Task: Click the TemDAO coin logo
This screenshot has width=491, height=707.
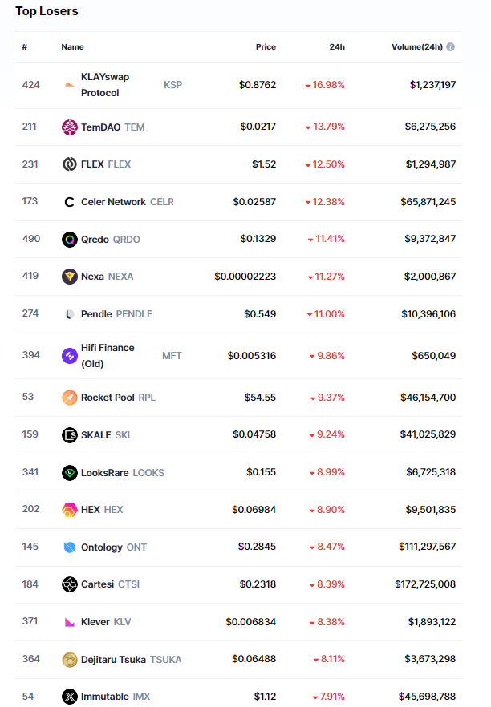Action: (x=70, y=127)
